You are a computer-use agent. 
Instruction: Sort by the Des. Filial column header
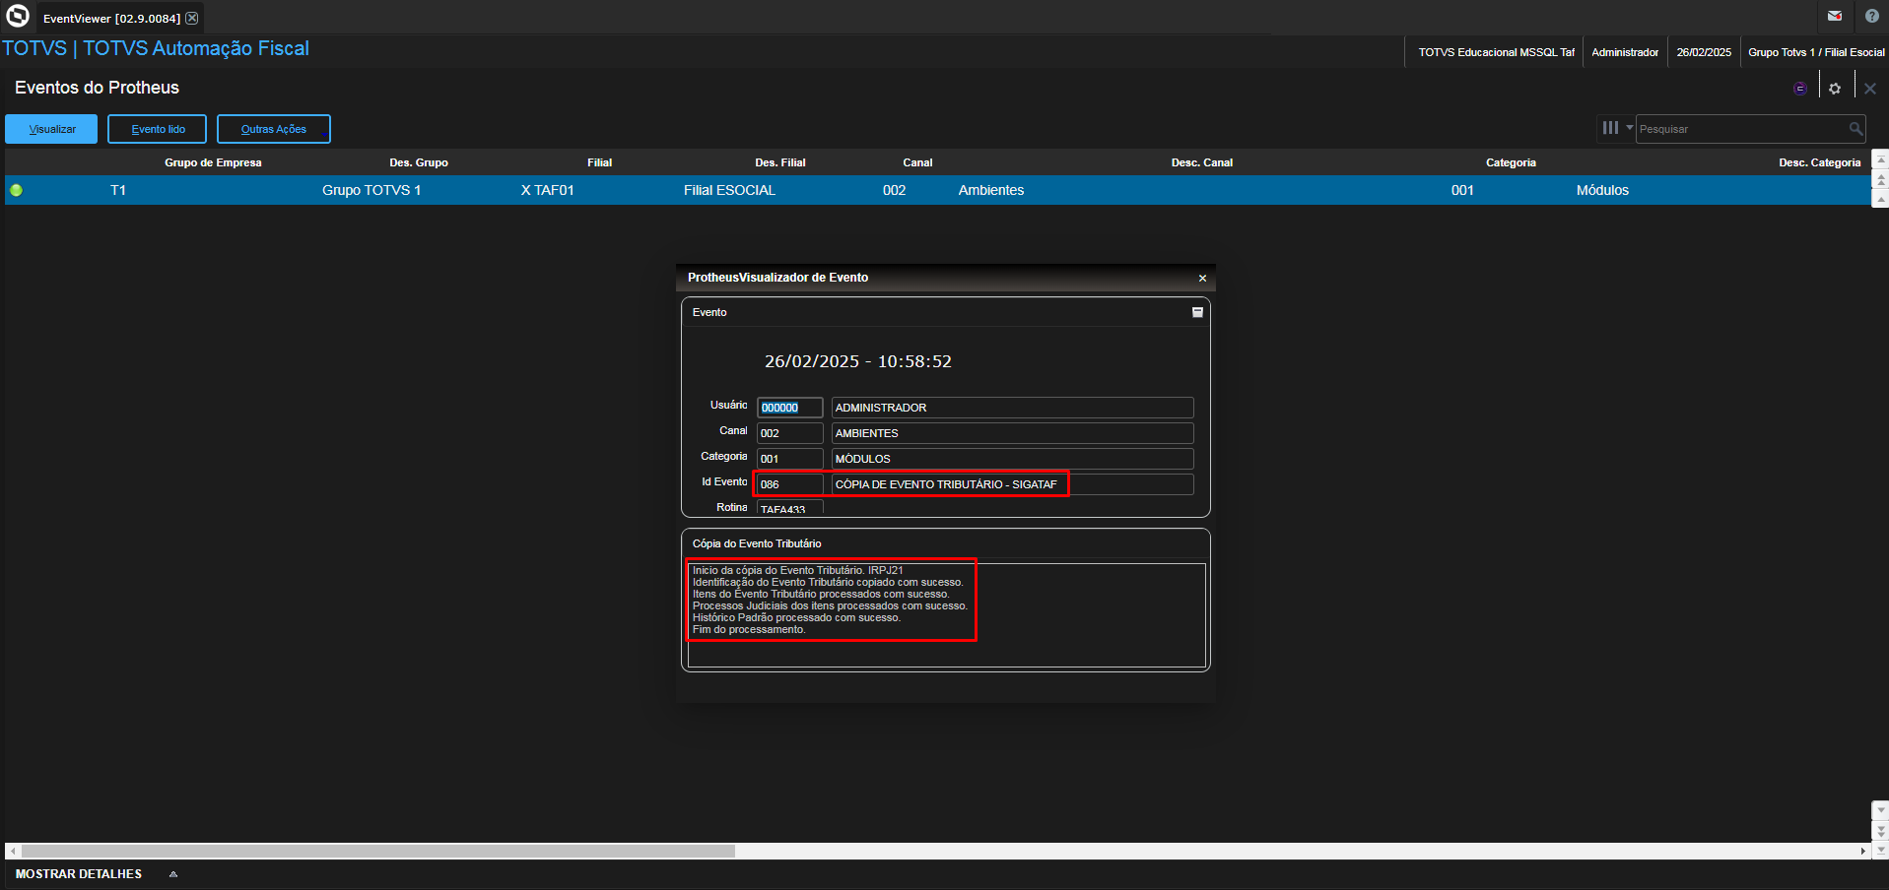click(x=780, y=162)
